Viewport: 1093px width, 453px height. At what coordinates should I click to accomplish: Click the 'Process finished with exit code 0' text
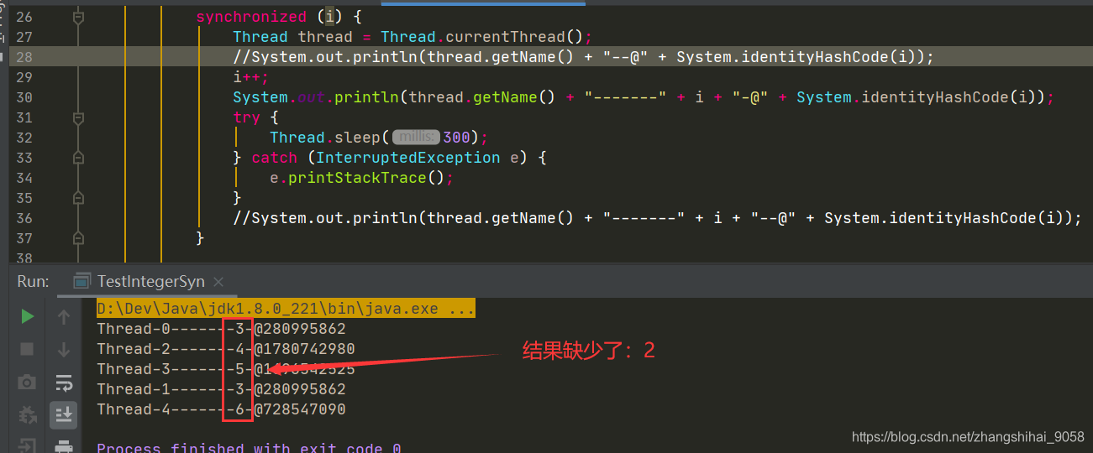pos(249,447)
